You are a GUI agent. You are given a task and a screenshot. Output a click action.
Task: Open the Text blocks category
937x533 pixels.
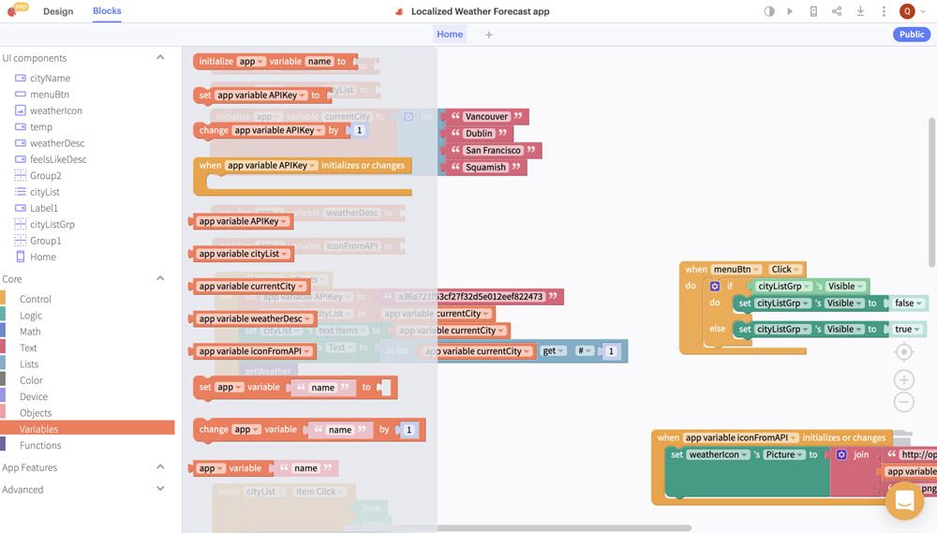click(x=28, y=348)
